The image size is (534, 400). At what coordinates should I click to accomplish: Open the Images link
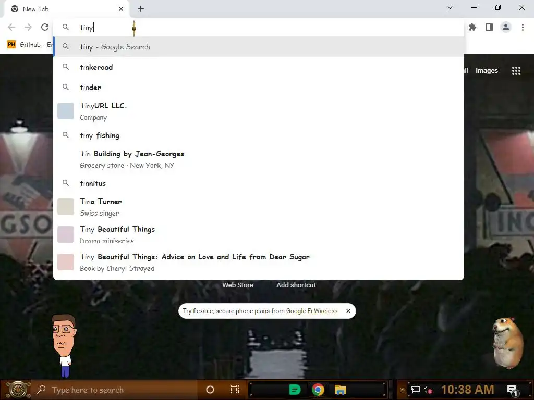[x=487, y=71]
